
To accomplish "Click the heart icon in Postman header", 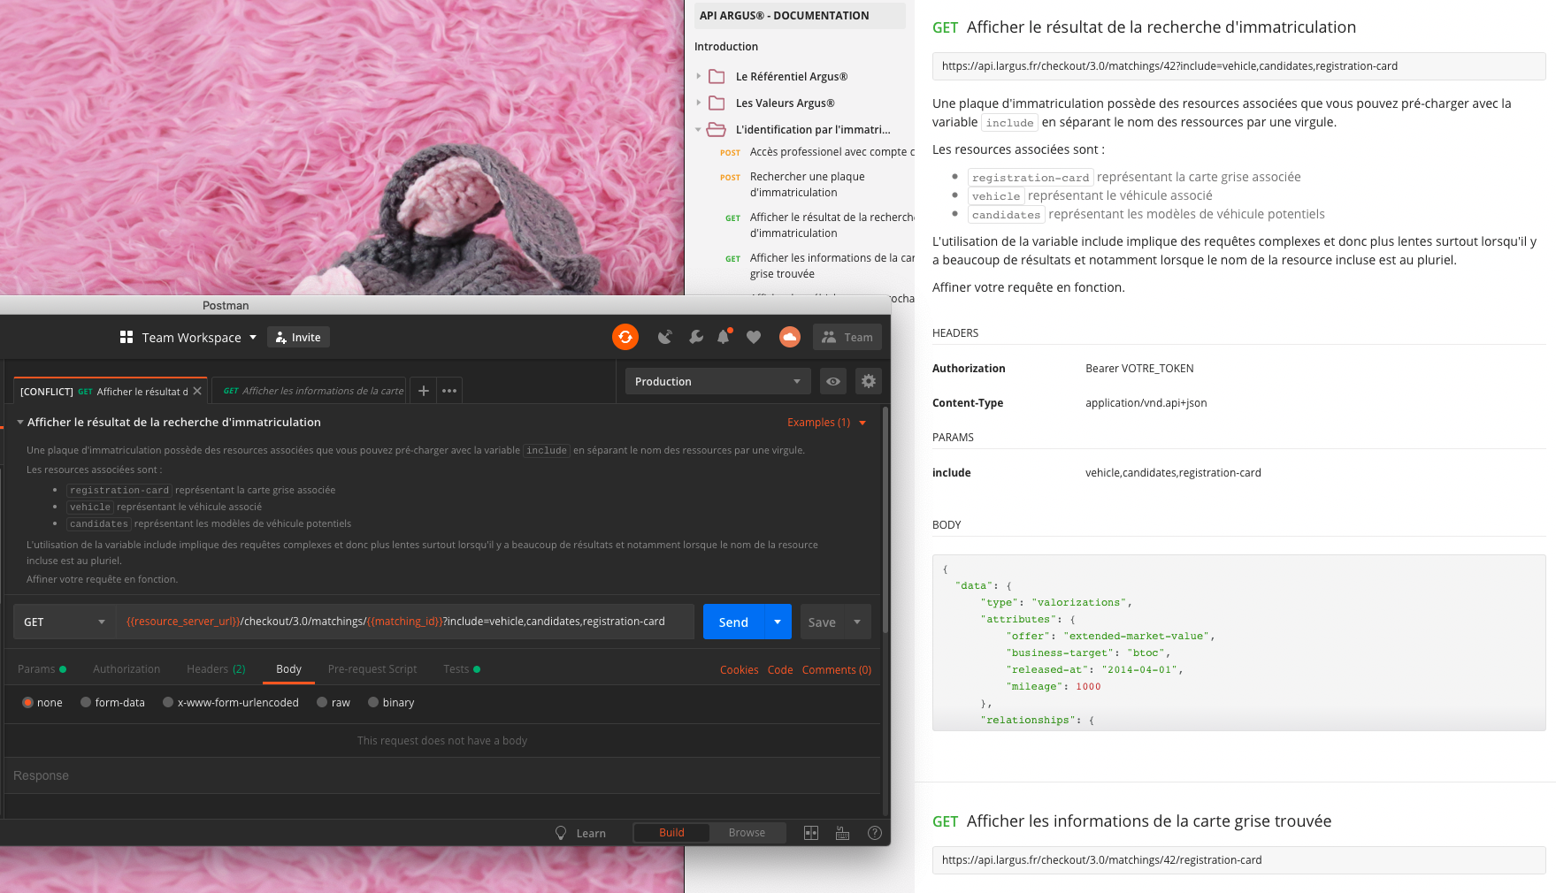I will coord(754,337).
